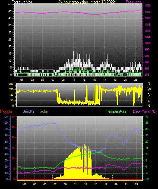Click the Pioggia legend label
Screen dimensions: 158x189
pyautogui.click(x=6, y=111)
